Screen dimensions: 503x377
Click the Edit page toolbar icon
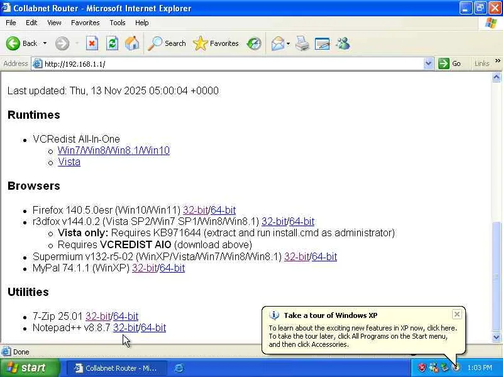point(322,43)
